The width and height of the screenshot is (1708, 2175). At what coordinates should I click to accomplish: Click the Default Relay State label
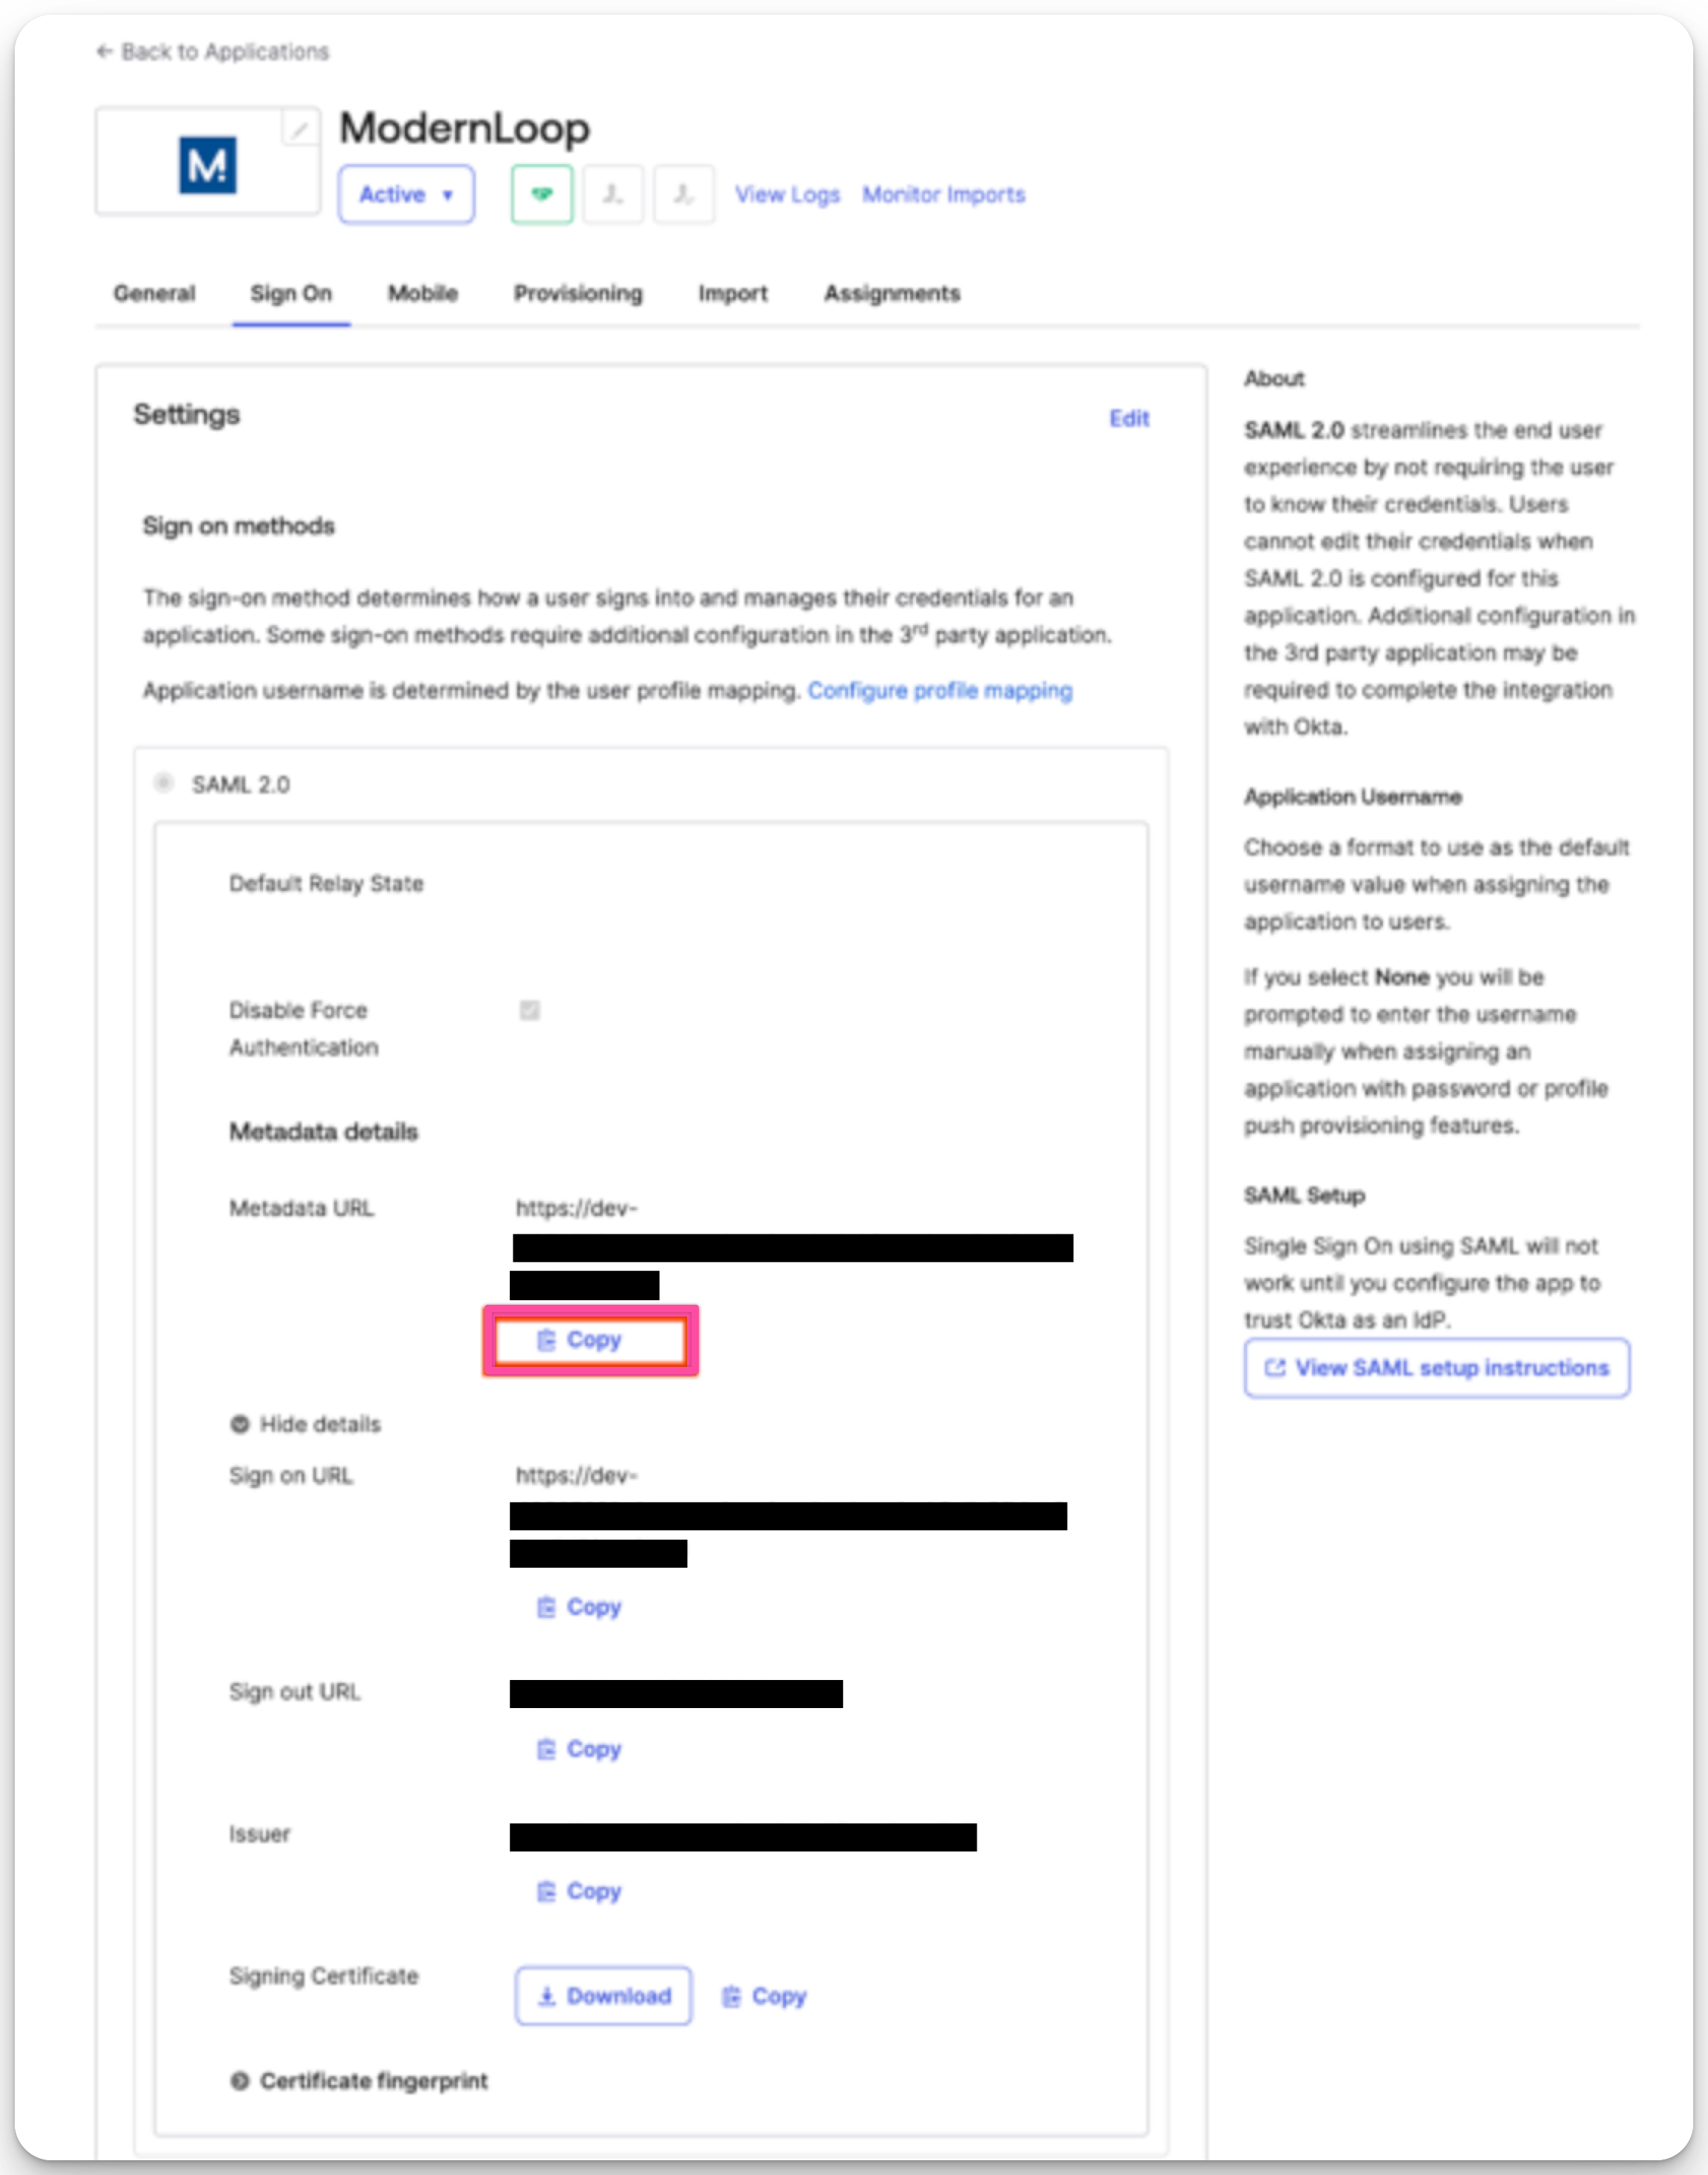point(327,883)
